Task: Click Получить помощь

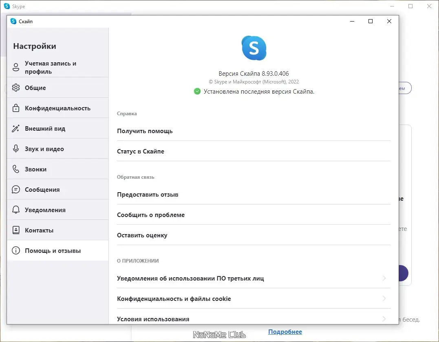Action: [x=254, y=131]
